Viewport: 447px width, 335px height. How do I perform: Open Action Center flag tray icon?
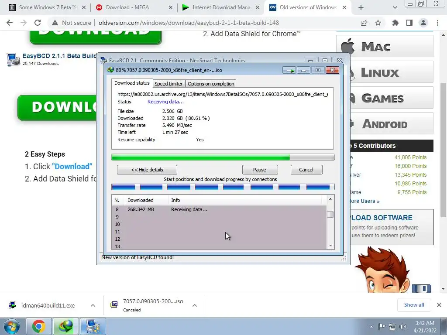(x=382, y=327)
